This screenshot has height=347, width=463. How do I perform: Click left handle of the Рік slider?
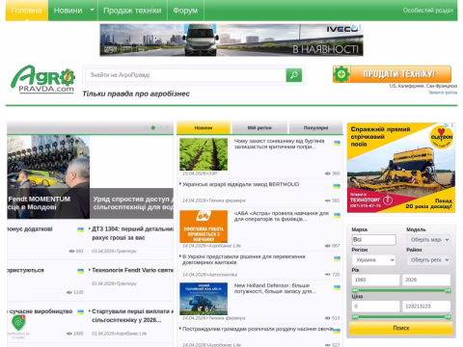point(355,290)
